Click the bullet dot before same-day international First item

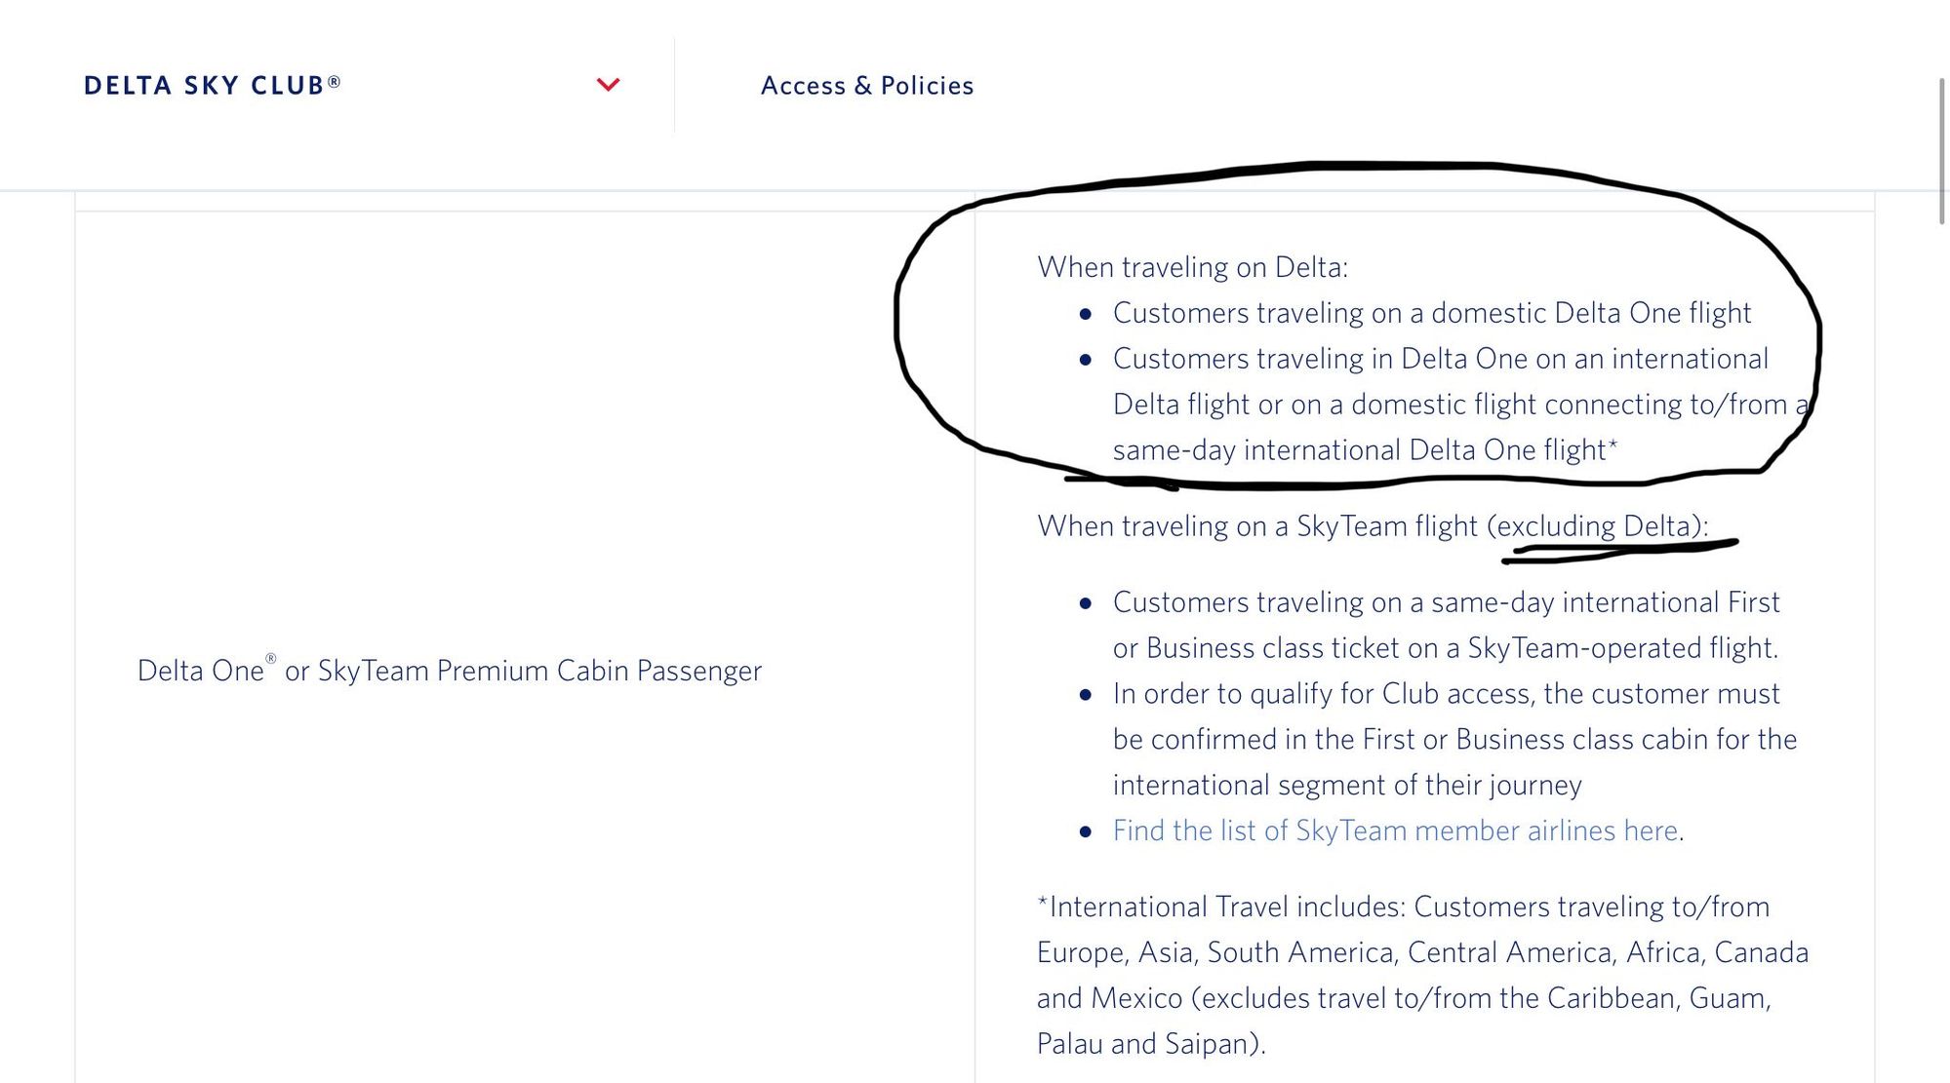[1086, 603]
